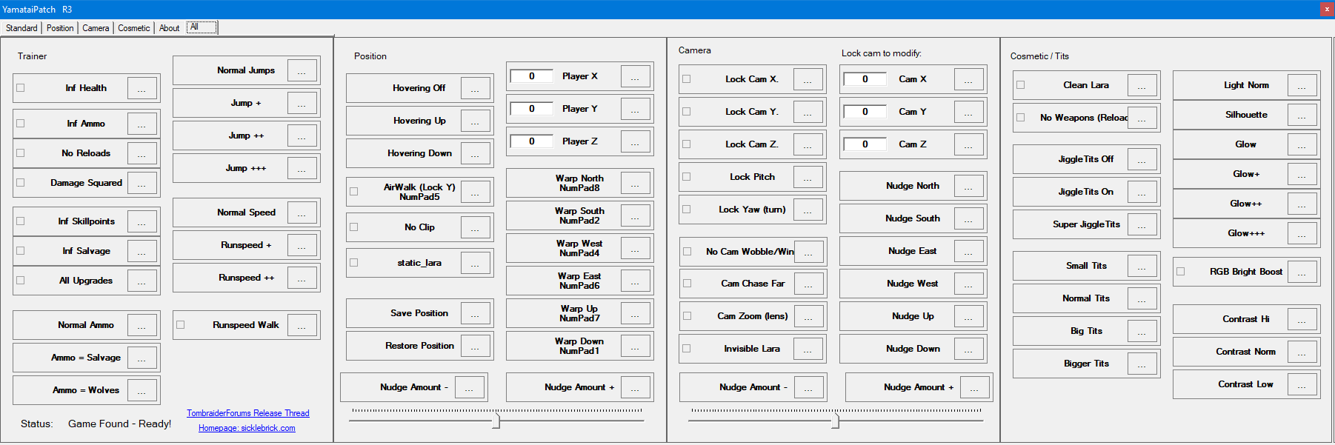Click the Player Z value field
The height and width of the screenshot is (445, 1335).
(532, 141)
